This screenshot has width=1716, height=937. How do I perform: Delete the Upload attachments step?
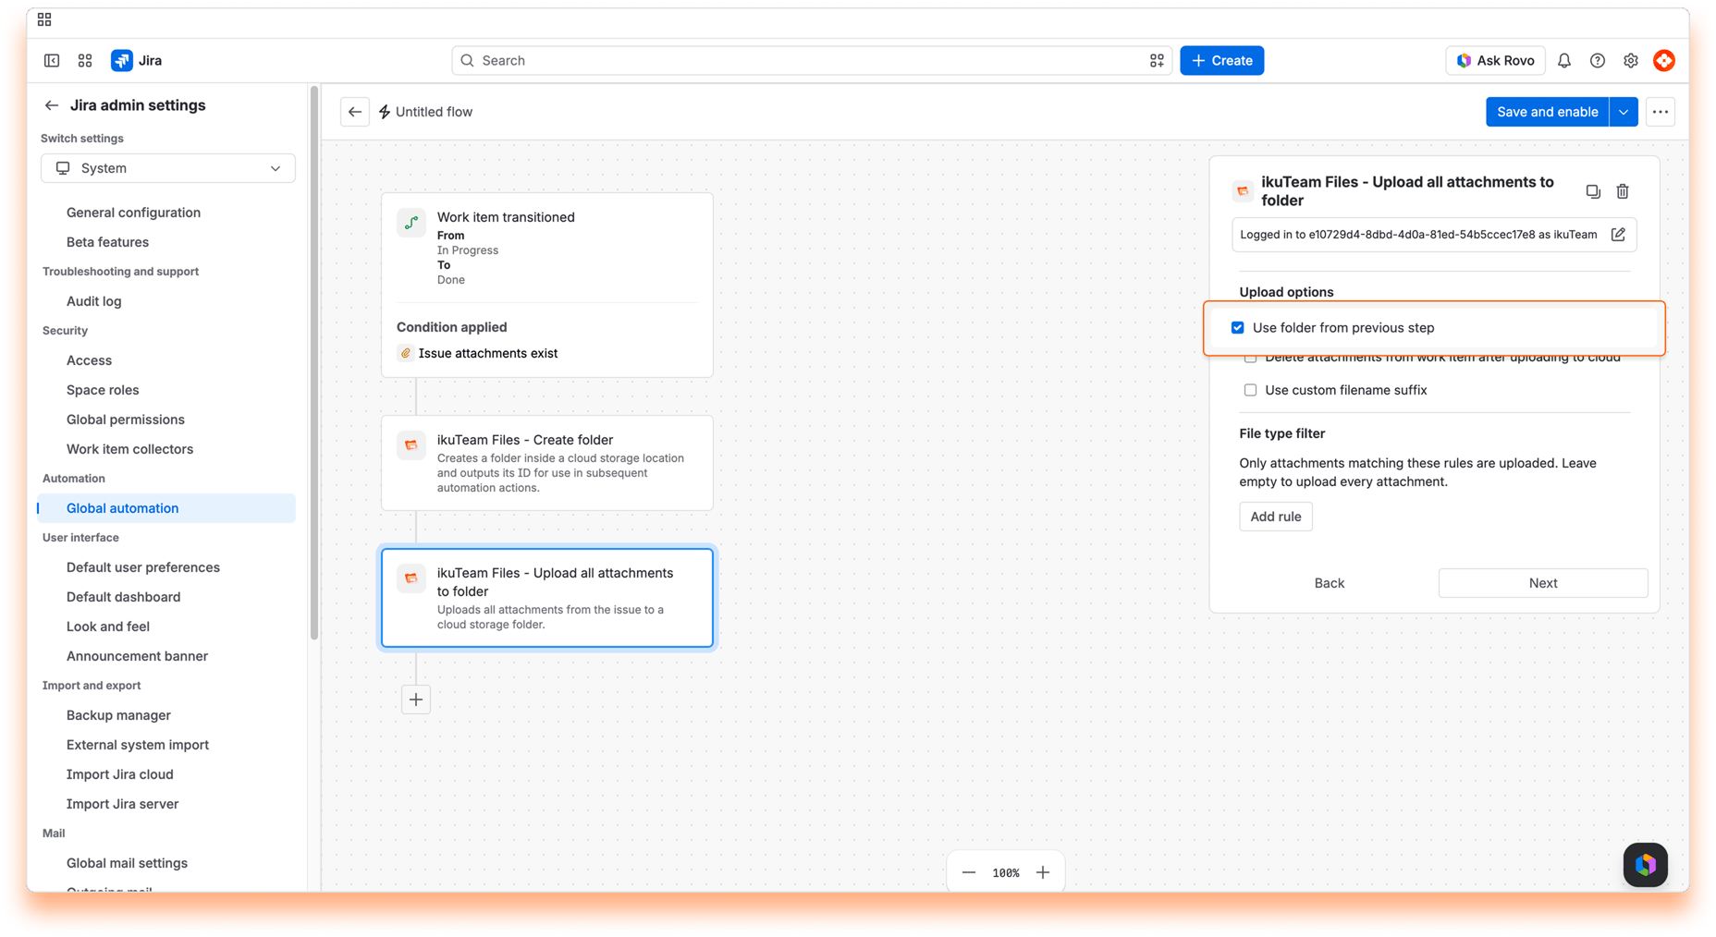click(1623, 191)
